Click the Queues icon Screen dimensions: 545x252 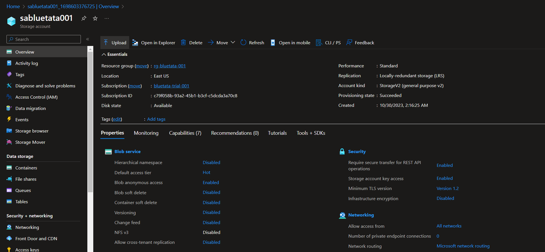point(9,190)
